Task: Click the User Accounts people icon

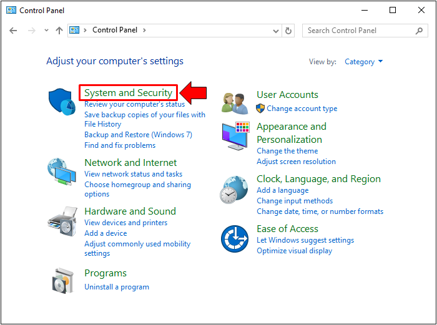Action: [x=235, y=104]
